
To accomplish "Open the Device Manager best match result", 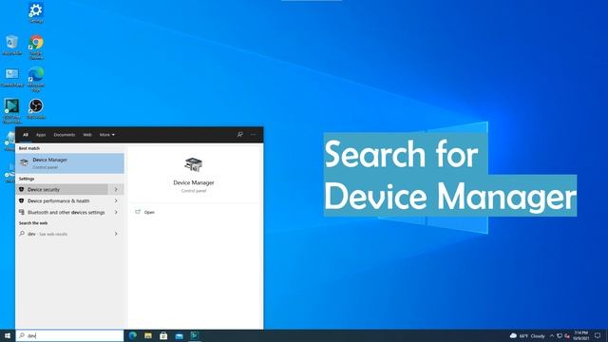I will pyautogui.click(x=69, y=163).
